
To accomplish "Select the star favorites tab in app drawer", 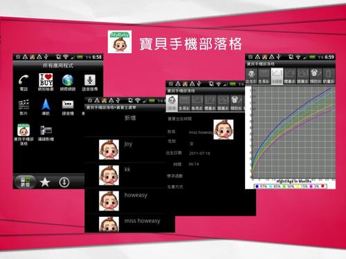I will click(x=45, y=182).
